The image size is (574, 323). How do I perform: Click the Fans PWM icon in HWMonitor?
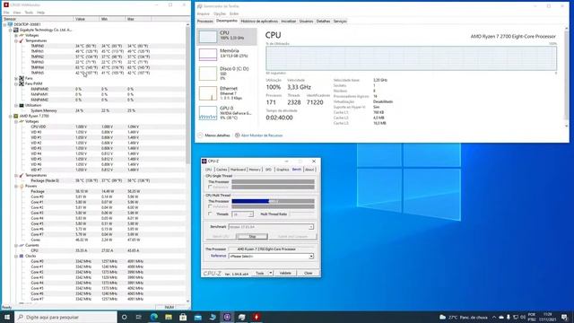(22, 83)
